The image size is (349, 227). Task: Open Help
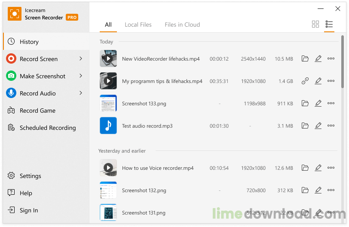[46, 193]
